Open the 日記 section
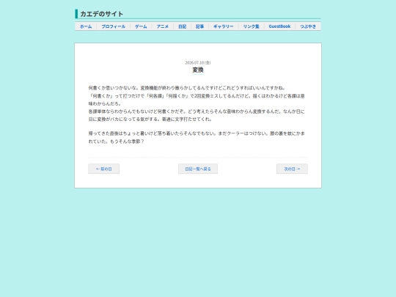This screenshot has height=297, width=396. tap(182, 26)
